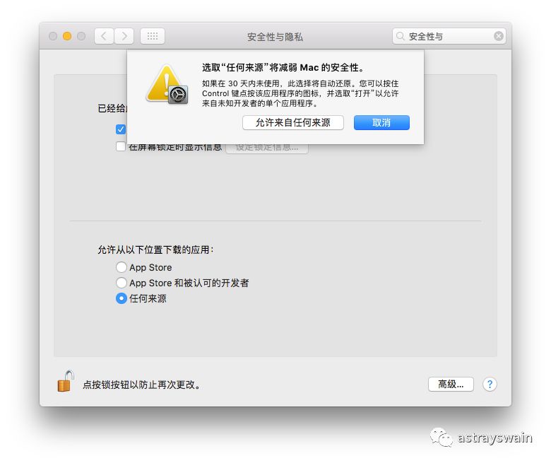
Task: Click into the 安全性与 search field
Action: tap(449, 36)
